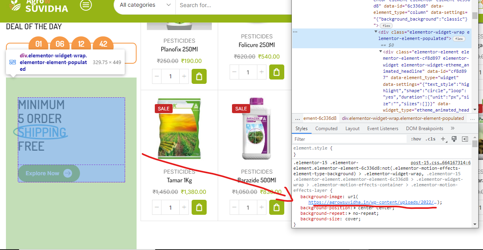Click PESTICIDES category above Folicure
The height and width of the screenshot is (250, 483).
[257, 36]
